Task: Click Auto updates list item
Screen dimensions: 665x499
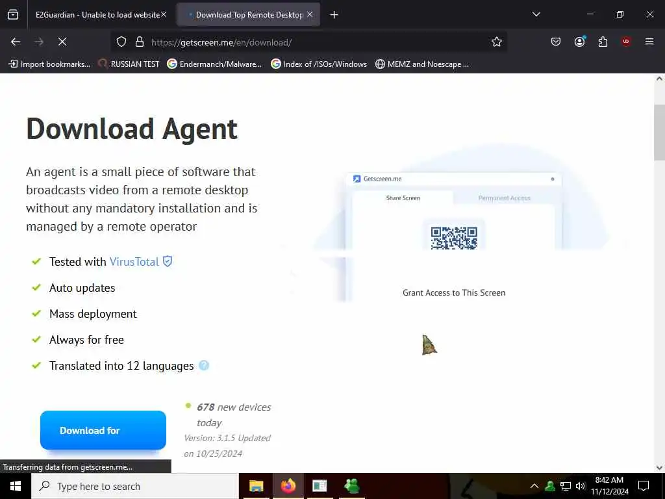Action: (x=82, y=288)
